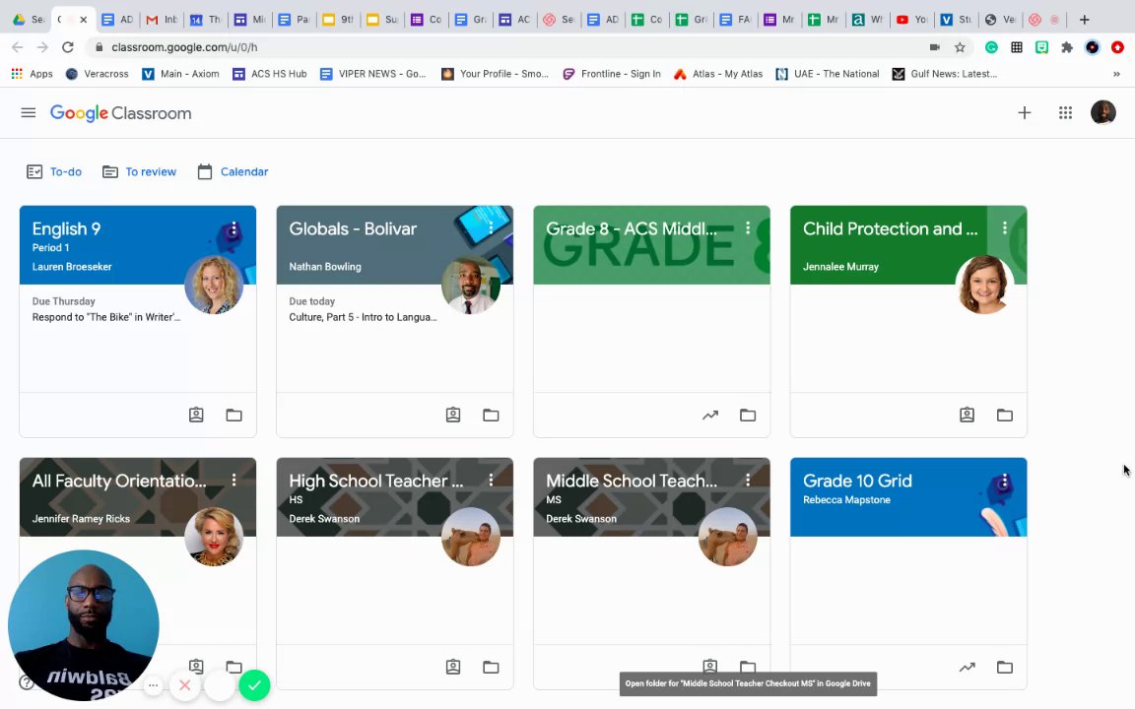The width and height of the screenshot is (1135, 709).
Task: Open the Google account avatar
Action: [x=1103, y=113]
